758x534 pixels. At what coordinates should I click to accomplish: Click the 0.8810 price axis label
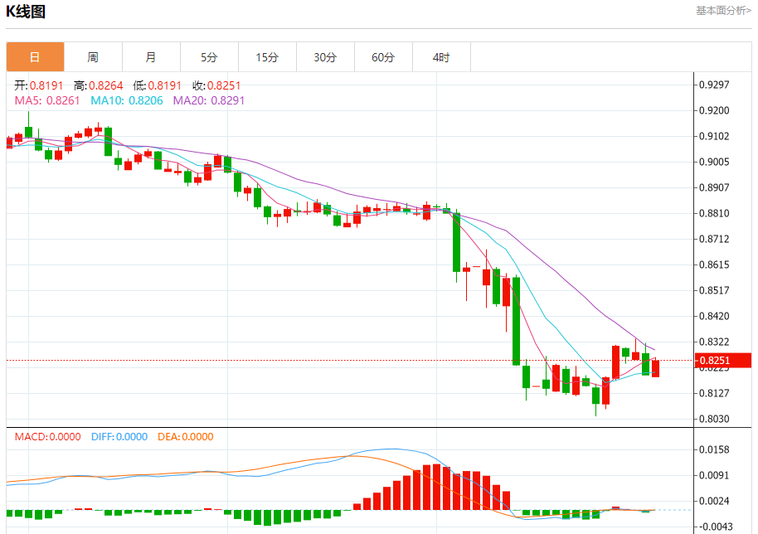[714, 214]
